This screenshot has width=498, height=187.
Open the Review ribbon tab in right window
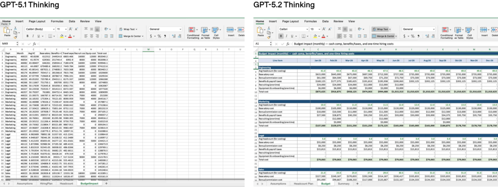[x=338, y=21]
